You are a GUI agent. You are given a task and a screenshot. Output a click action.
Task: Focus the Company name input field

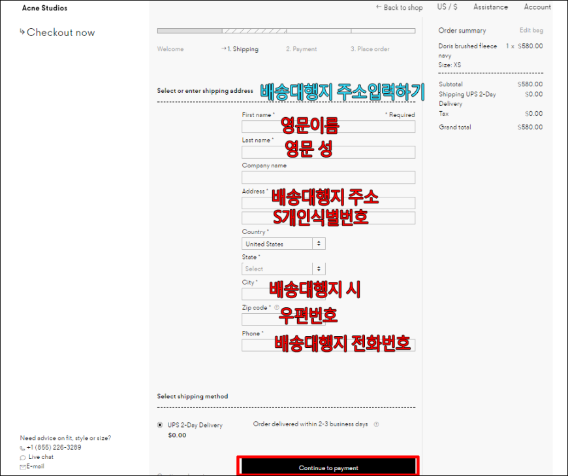click(328, 177)
